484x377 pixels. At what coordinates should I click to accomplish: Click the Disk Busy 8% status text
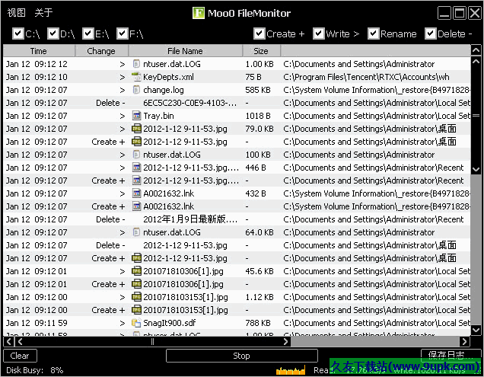click(x=34, y=370)
